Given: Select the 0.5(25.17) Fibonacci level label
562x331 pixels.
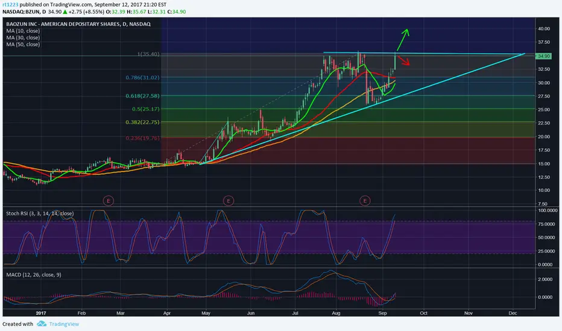Looking at the screenshot, I should click(x=145, y=109).
